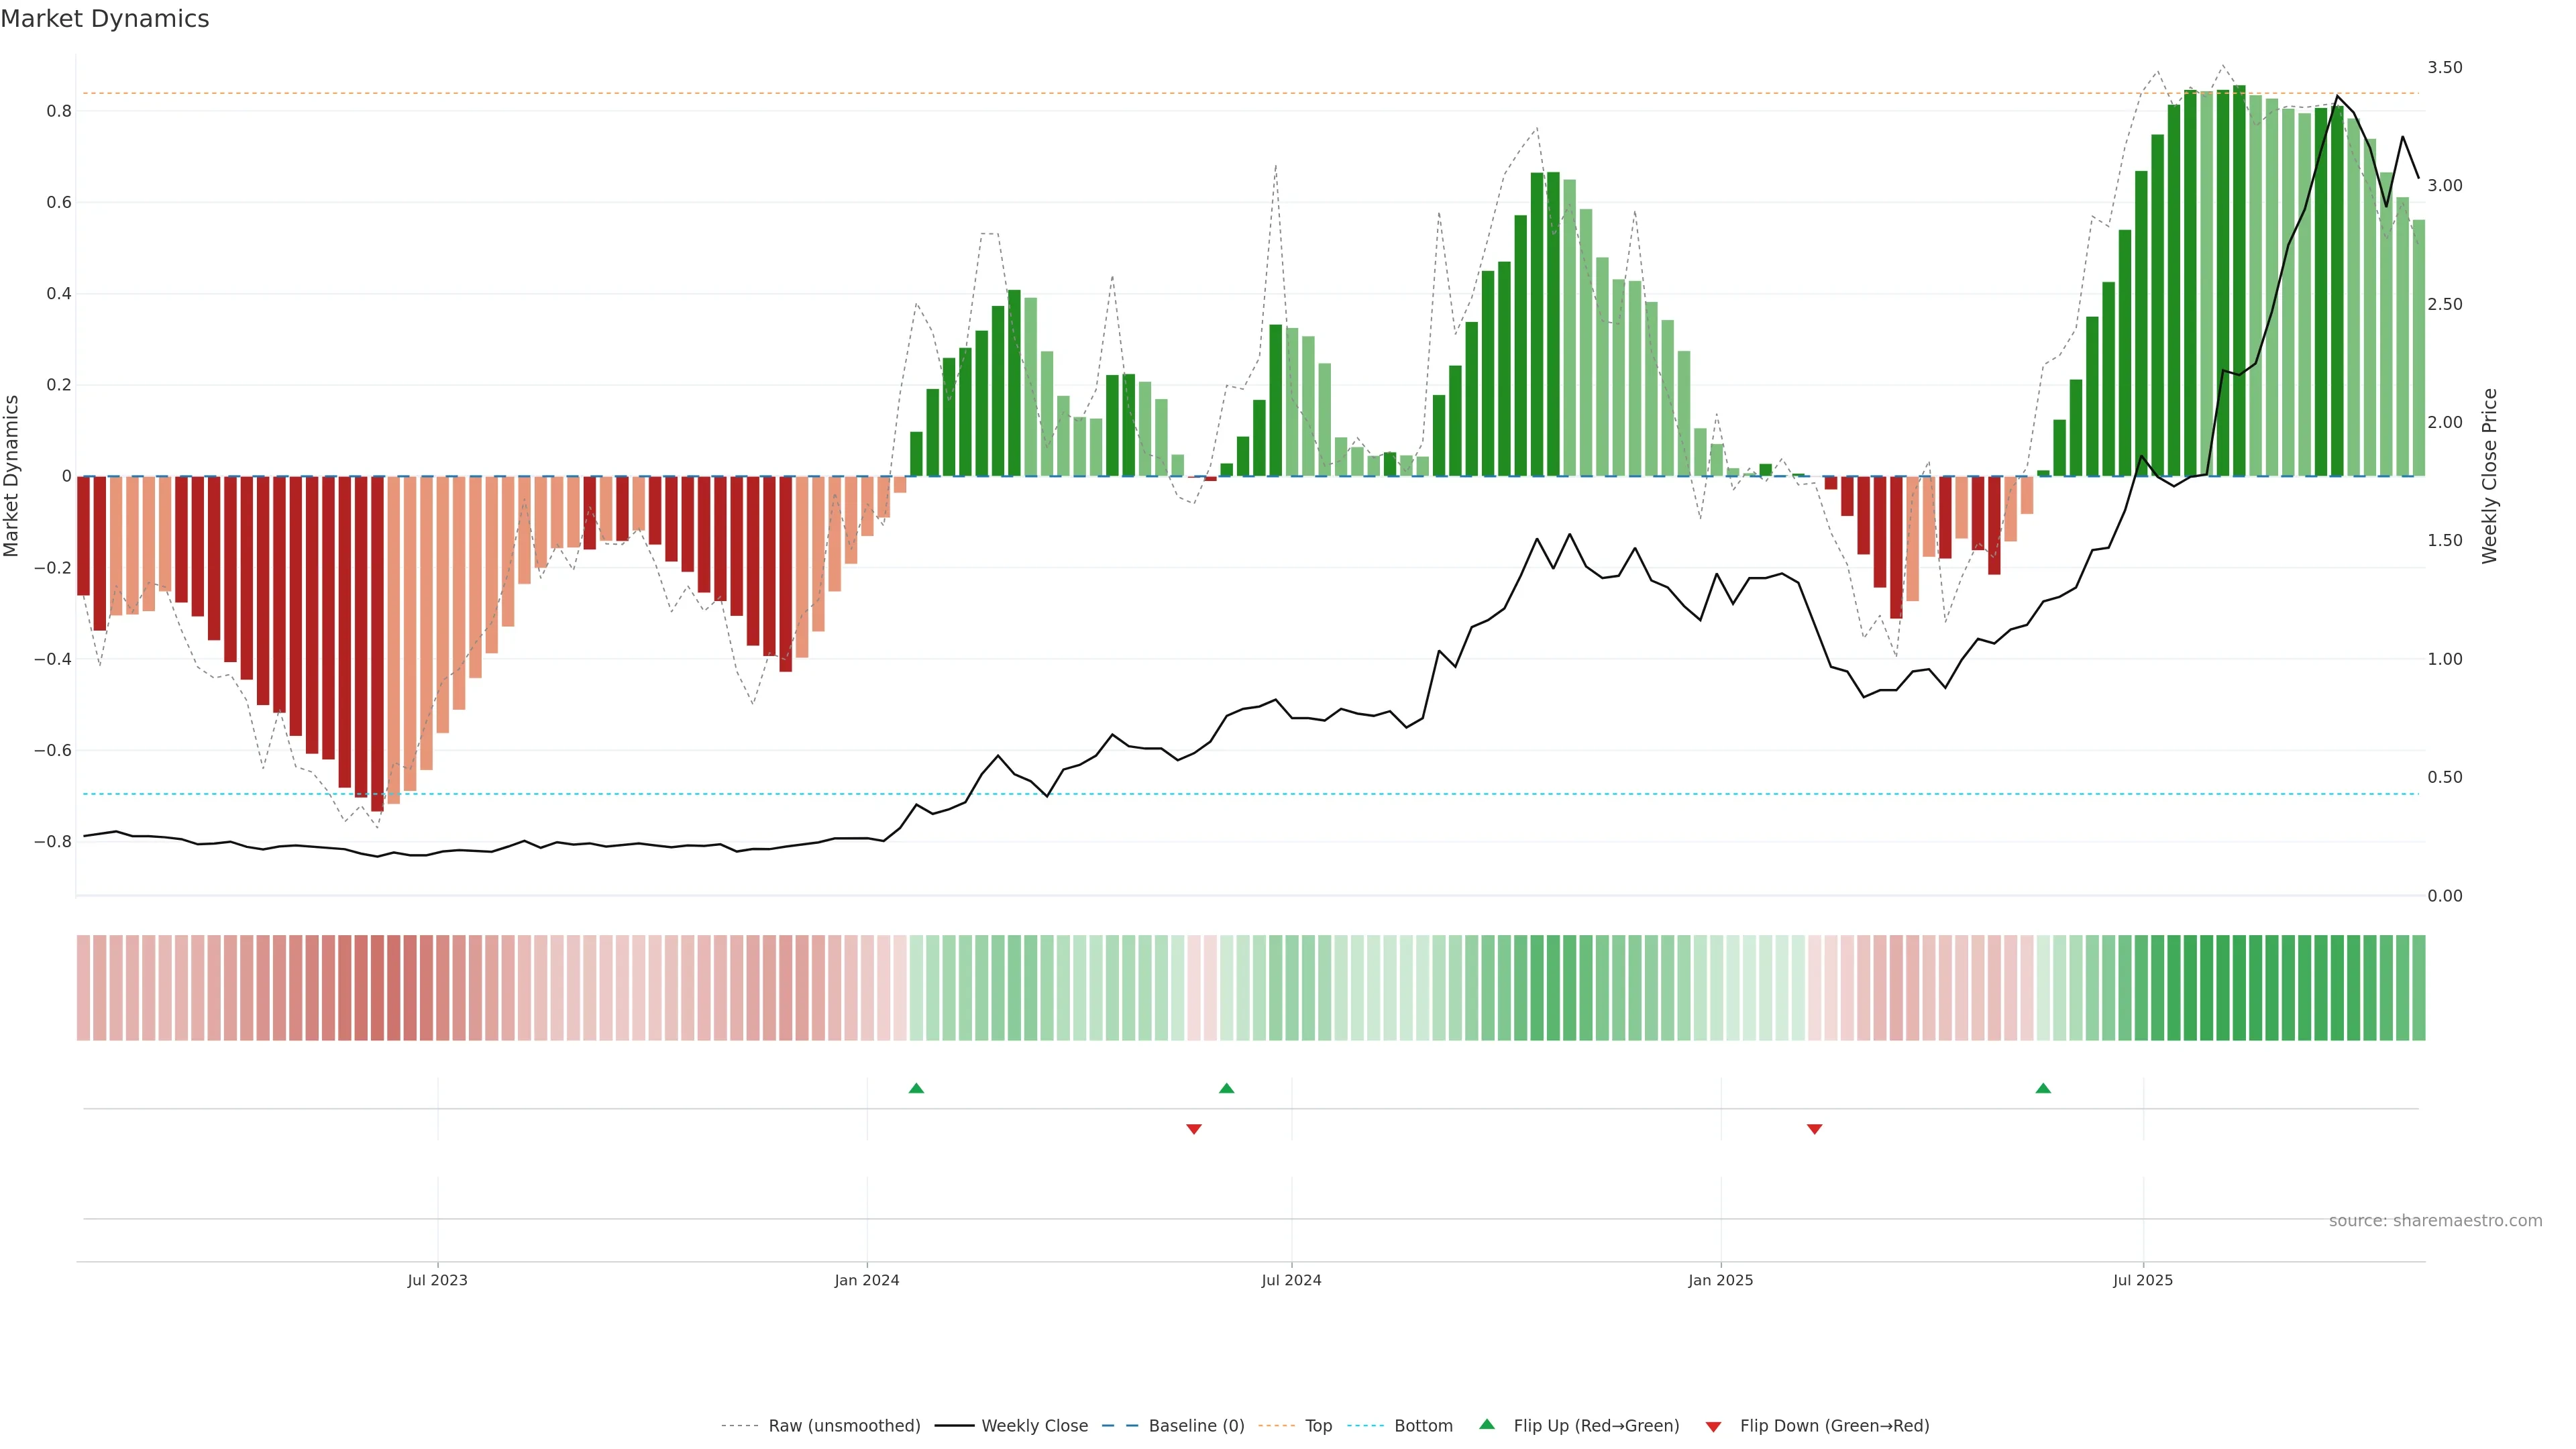Click the red triangle icon in legend
Image resolution: width=2576 pixels, height=1449 pixels.
(1713, 1427)
